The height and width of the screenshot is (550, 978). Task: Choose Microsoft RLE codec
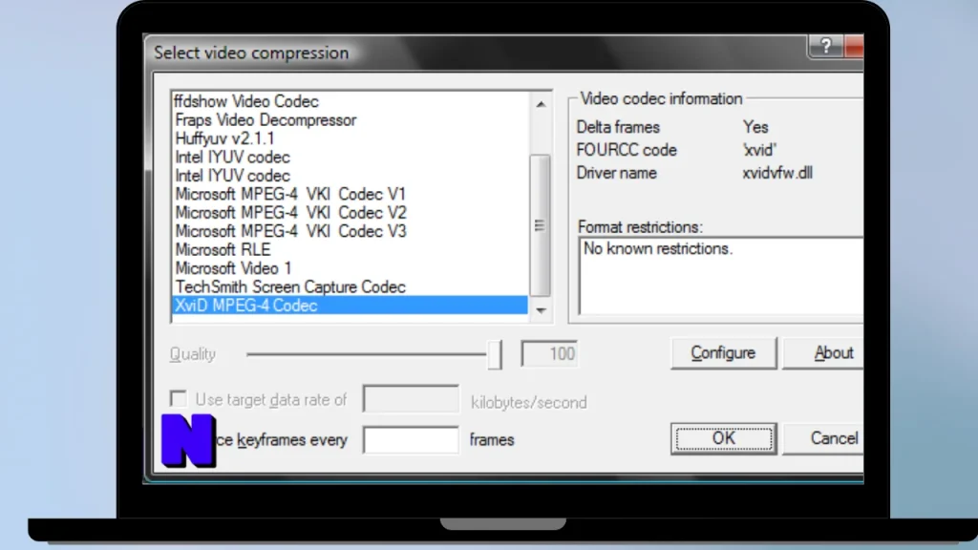tap(350, 249)
